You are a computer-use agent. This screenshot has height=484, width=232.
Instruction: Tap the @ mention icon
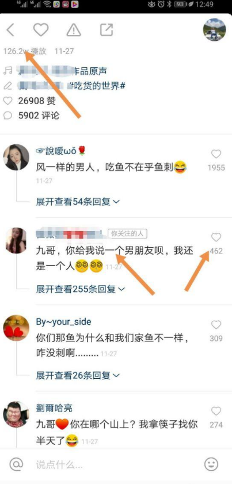click(16, 464)
